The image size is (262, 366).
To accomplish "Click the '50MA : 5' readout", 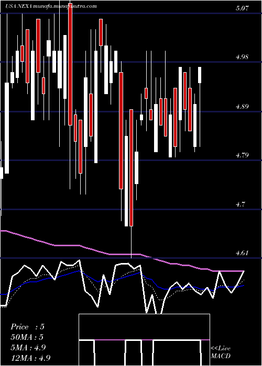I will pyautogui.click(x=27, y=337).
